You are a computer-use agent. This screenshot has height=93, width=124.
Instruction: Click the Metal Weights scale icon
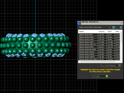coord(79,23)
